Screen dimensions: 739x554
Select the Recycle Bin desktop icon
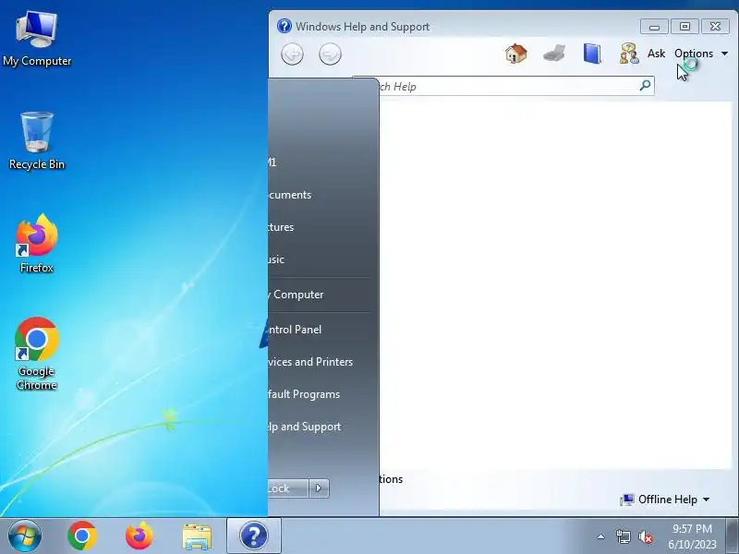(37, 141)
